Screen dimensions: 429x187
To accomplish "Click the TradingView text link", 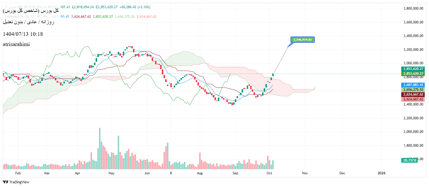I will coord(19,182).
